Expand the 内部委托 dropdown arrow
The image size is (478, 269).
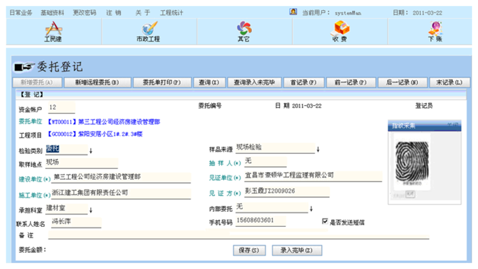pos(311,209)
